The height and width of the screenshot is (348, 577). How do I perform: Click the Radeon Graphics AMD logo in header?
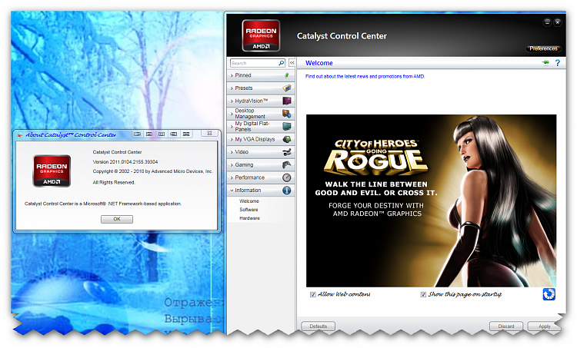261,35
